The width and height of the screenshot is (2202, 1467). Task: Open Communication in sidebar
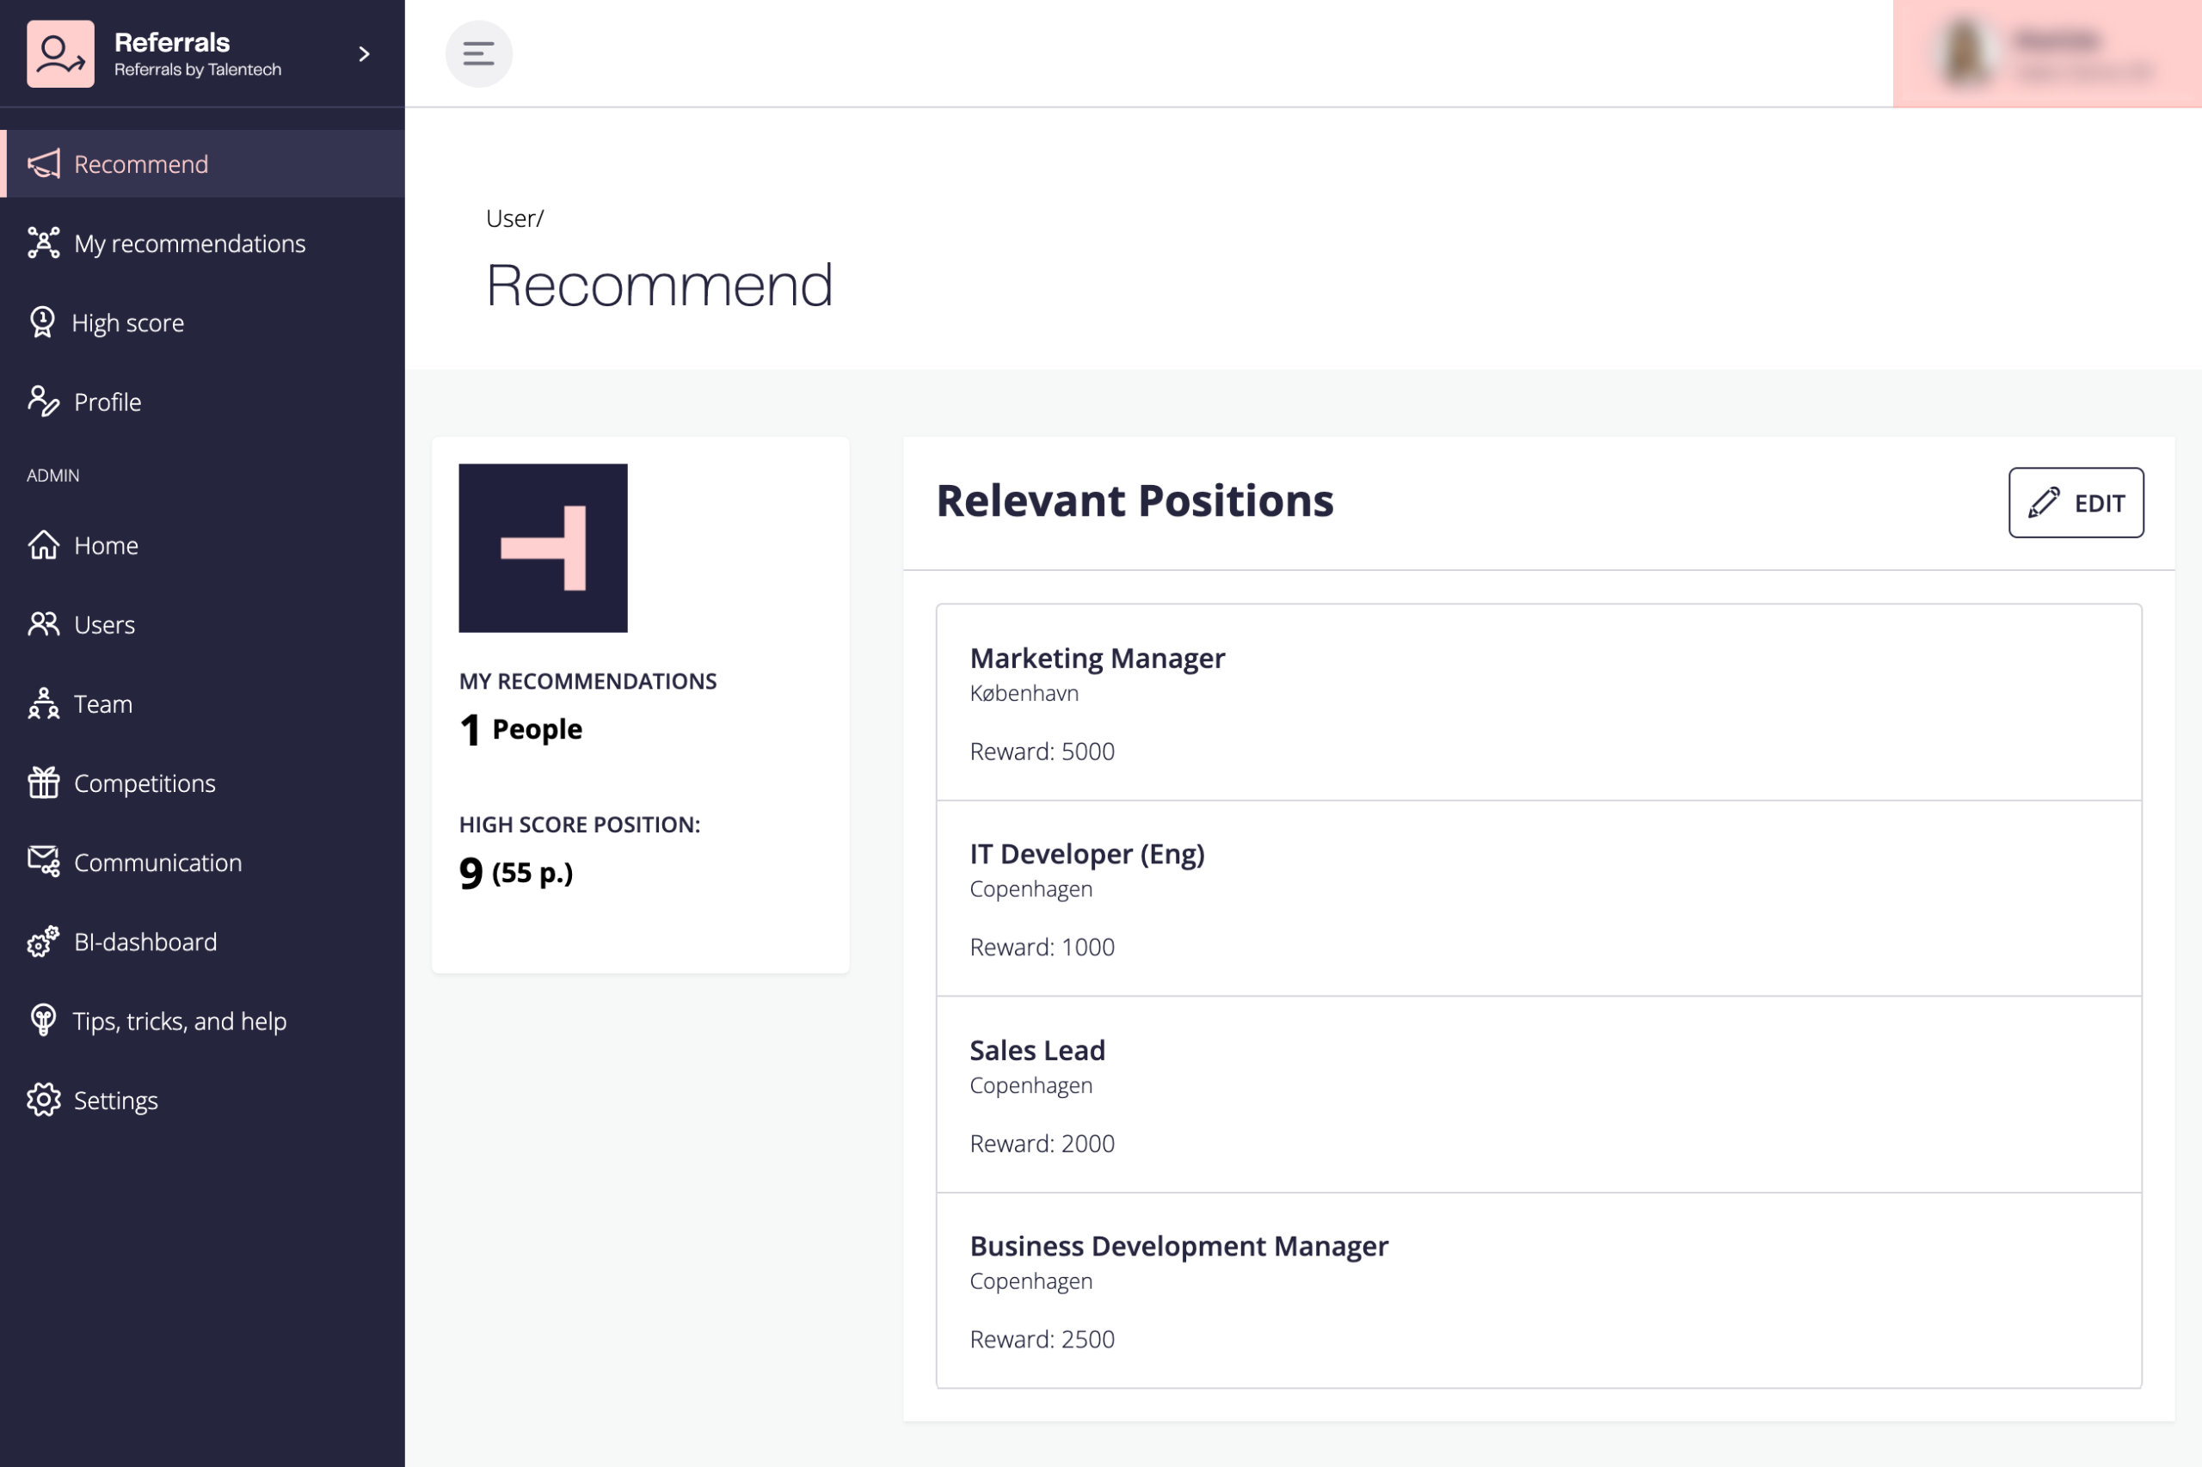tap(157, 862)
